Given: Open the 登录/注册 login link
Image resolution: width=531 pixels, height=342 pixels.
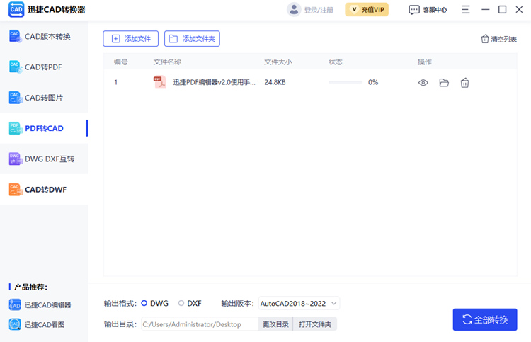Looking at the screenshot, I should coord(319,10).
